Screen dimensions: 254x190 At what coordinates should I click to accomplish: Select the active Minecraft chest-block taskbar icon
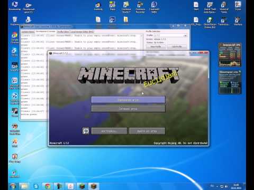click(x=94, y=186)
